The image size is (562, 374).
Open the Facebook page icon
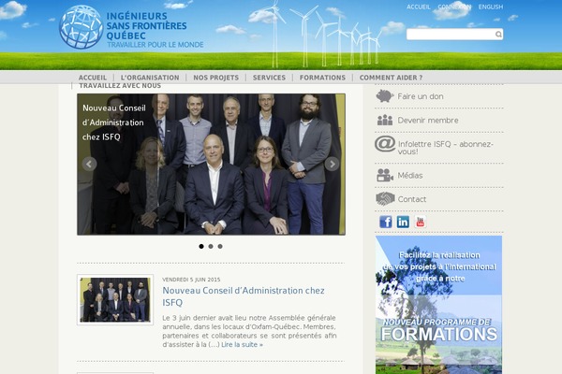[386, 222]
